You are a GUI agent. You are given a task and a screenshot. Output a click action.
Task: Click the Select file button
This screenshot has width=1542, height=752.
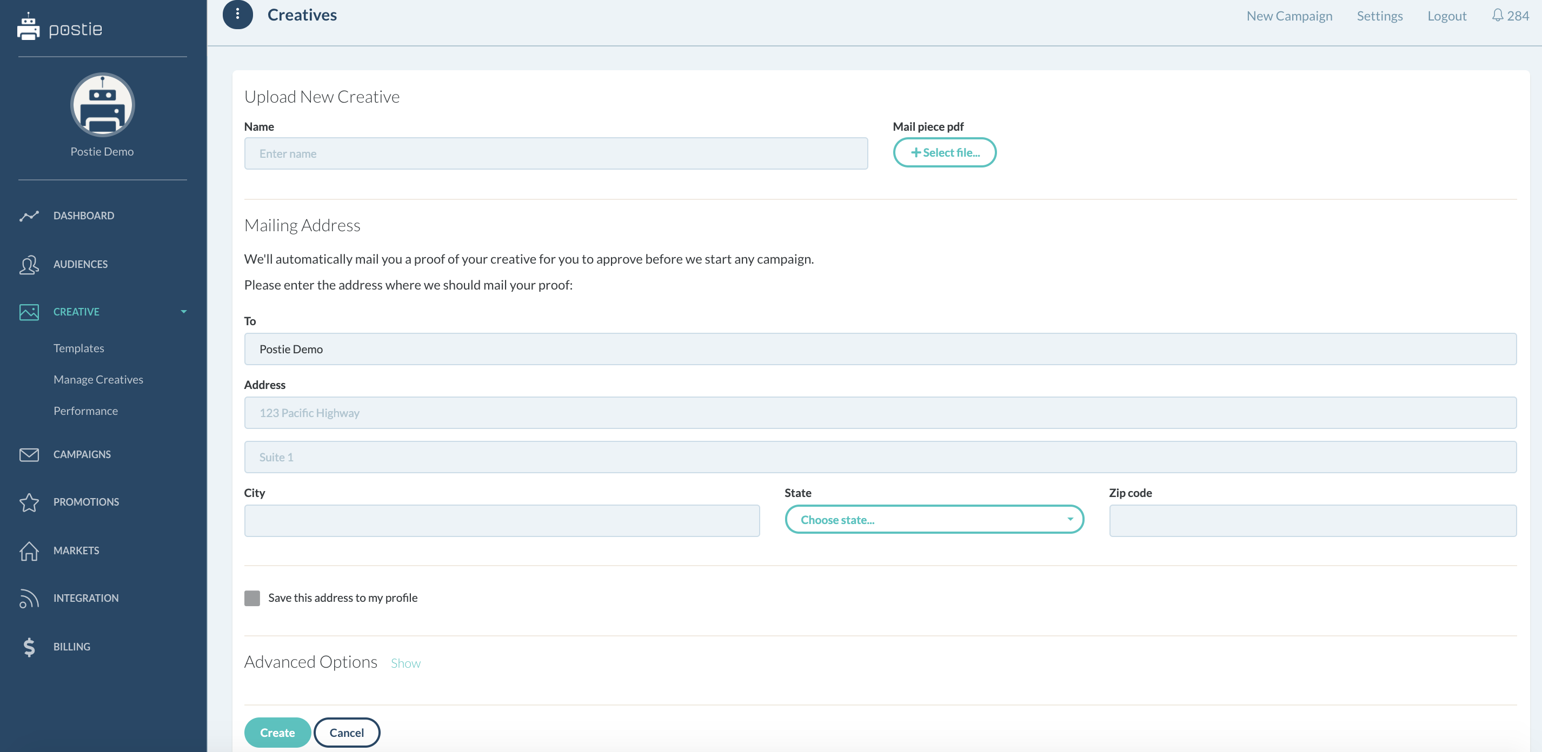coord(944,152)
